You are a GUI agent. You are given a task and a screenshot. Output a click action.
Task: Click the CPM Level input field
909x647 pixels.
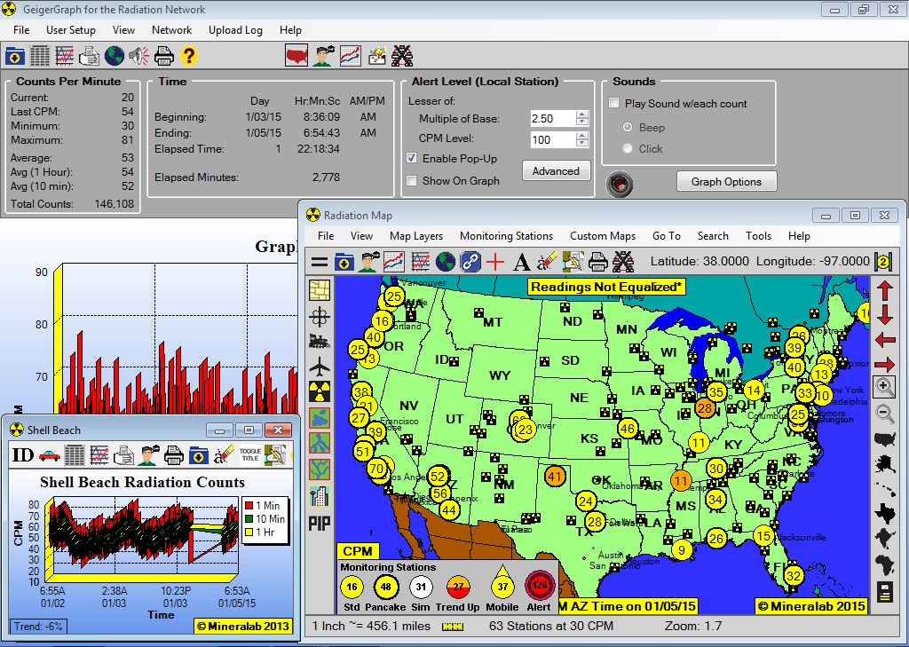point(551,139)
